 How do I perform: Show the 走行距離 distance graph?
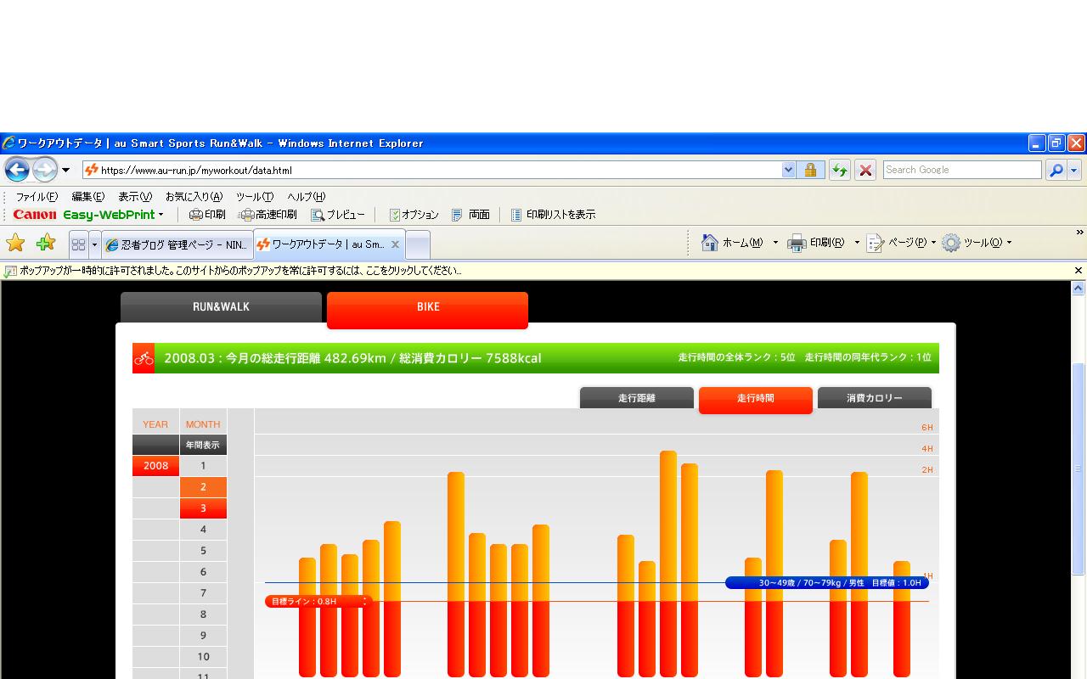click(x=637, y=398)
